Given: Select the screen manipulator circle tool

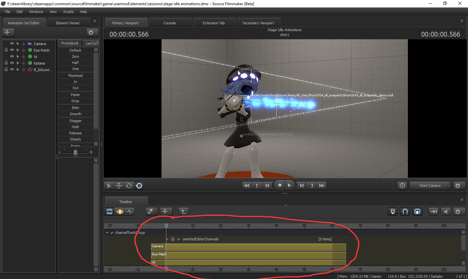Looking at the screenshot, I should [139, 186].
